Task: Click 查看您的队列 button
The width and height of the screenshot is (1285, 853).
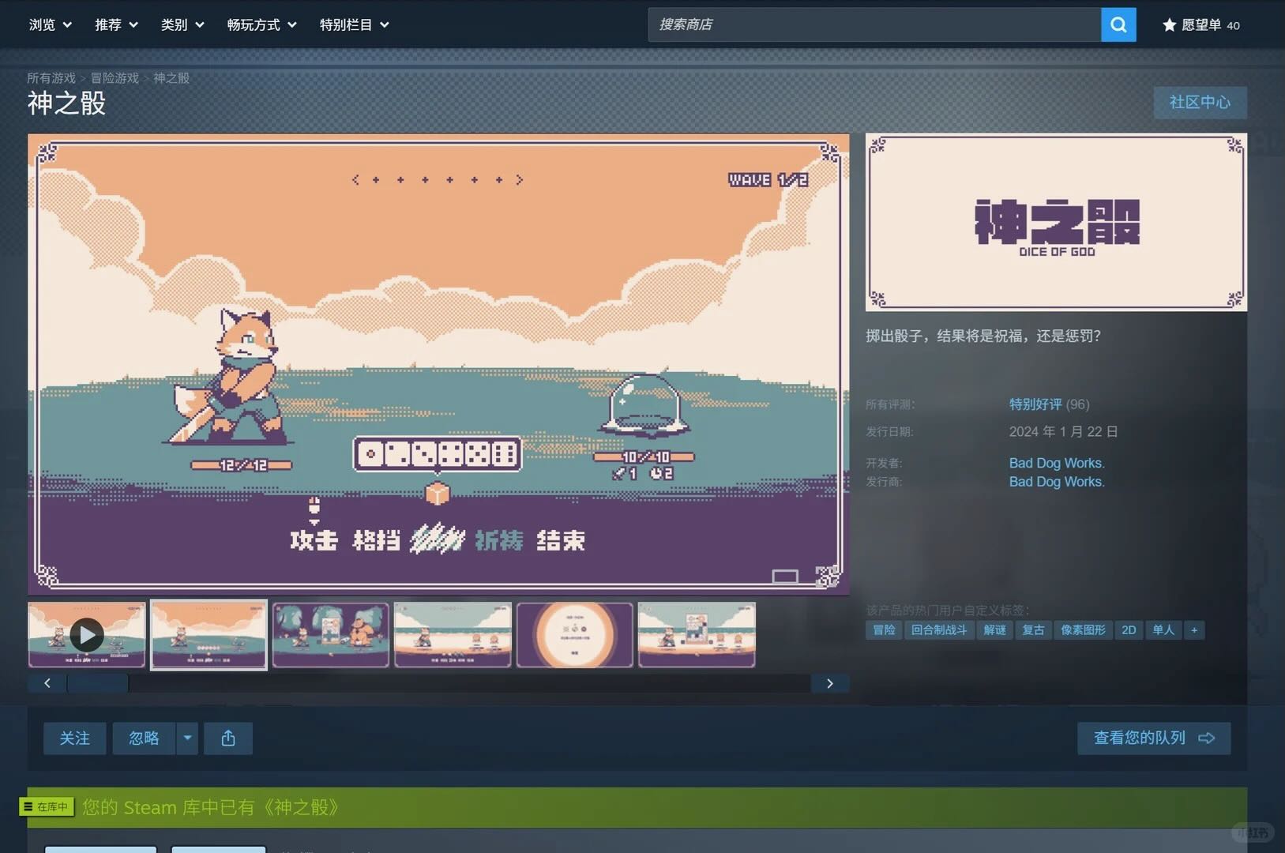Action: click(x=1154, y=738)
